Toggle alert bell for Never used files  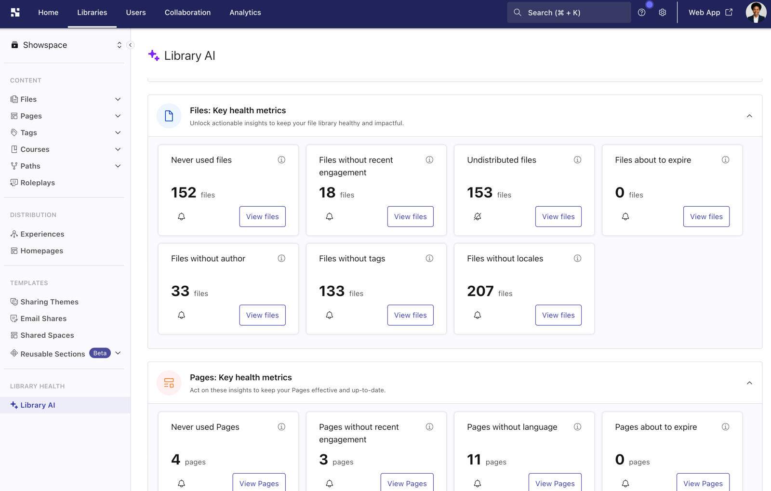tap(181, 216)
